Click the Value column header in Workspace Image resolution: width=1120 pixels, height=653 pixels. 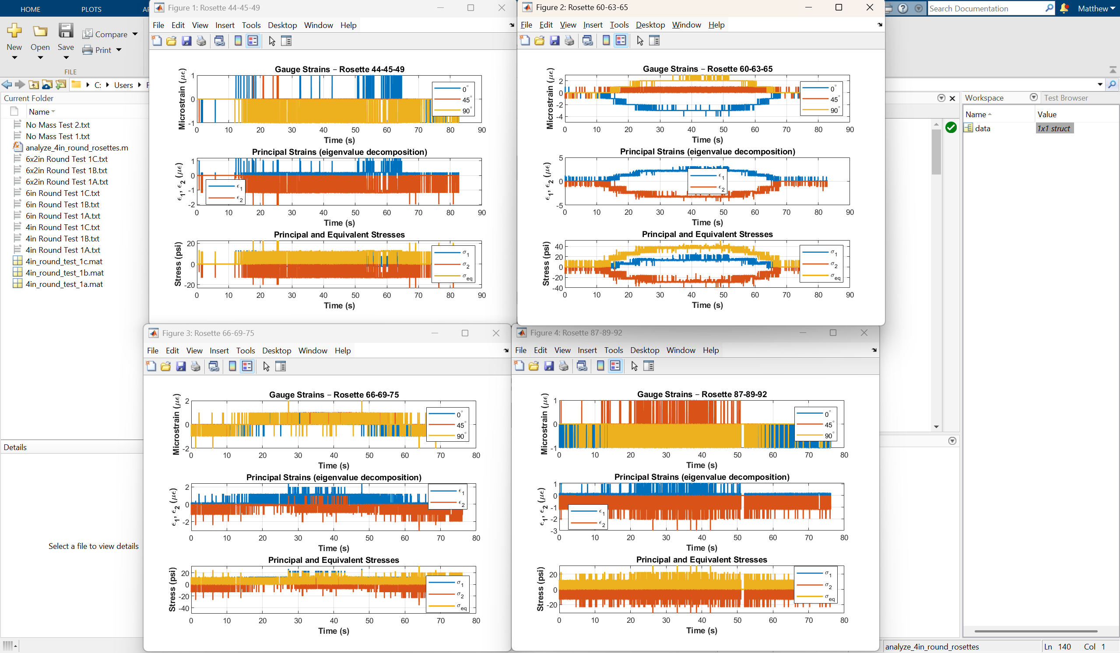click(x=1046, y=115)
